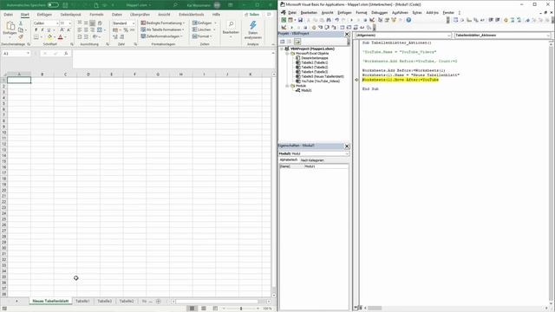The image size is (555, 312).
Task: Click the VBA help question mark icon
Action: tap(408, 20)
